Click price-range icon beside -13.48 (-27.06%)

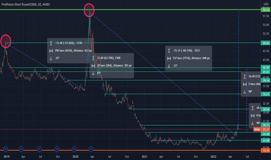[51, 43]
